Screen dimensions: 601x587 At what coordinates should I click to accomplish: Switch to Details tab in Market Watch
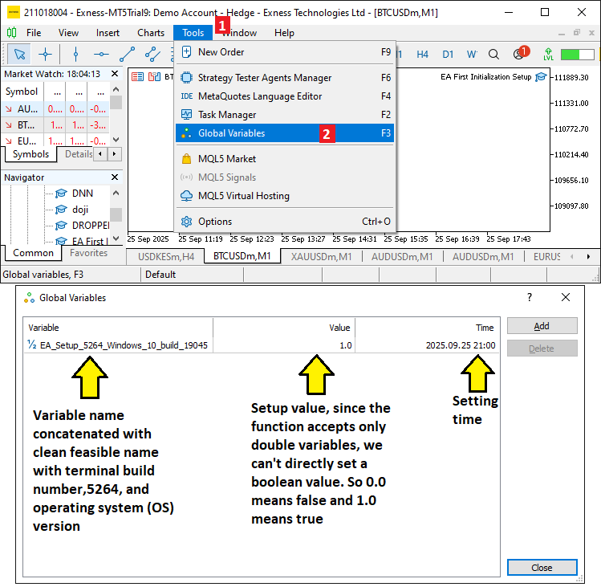[79, 154]
